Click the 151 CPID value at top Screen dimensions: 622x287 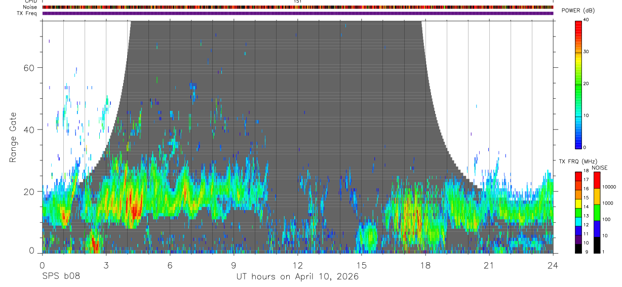297,2
